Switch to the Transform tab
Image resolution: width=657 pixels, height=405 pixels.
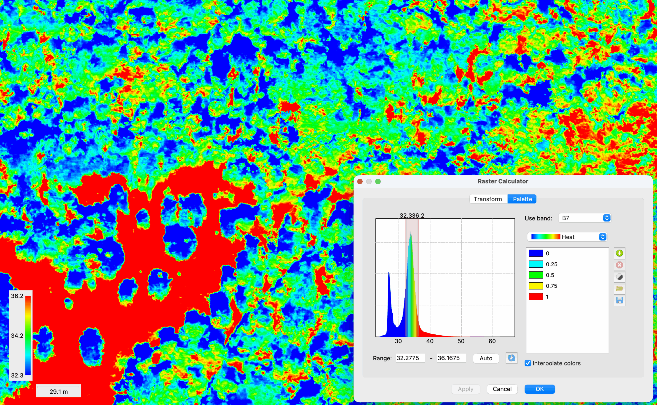(x=488, y=199)
